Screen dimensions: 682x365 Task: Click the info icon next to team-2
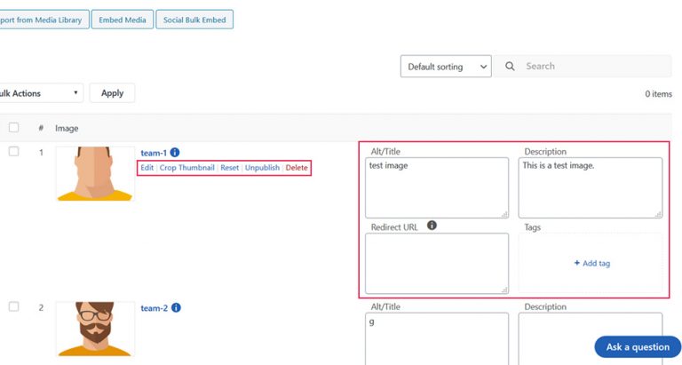tap(176, 308)
